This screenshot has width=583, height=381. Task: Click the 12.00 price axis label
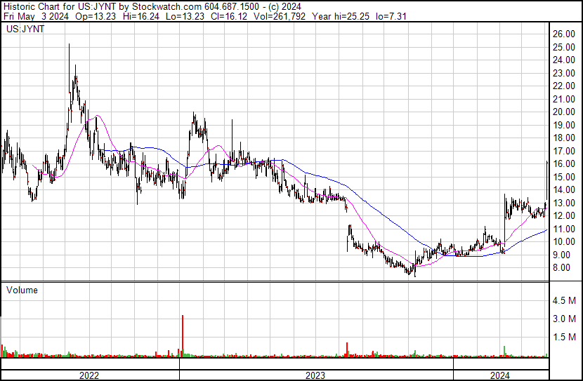[x=563, y=215]
